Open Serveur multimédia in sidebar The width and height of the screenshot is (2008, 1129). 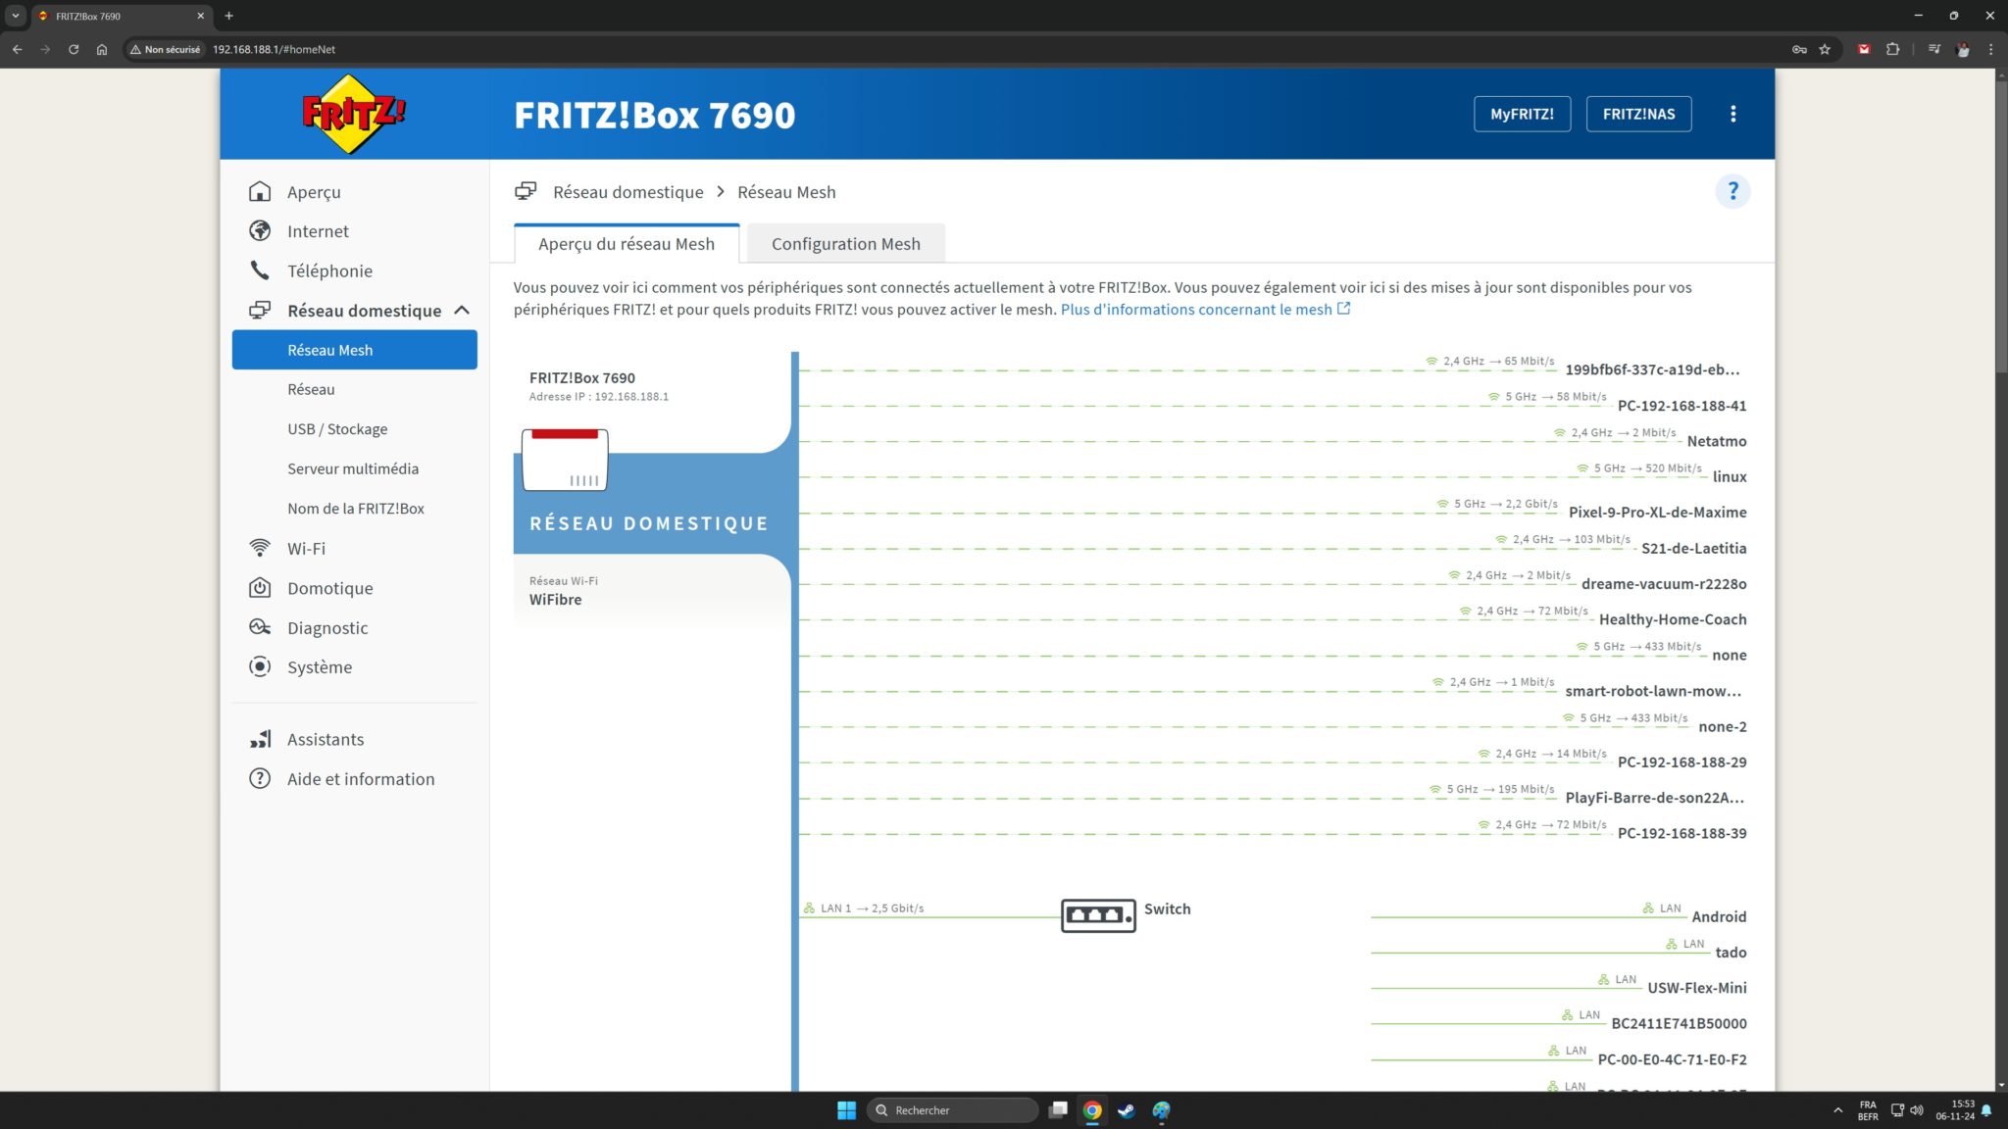pyautogui.click(x=353, y=468)
